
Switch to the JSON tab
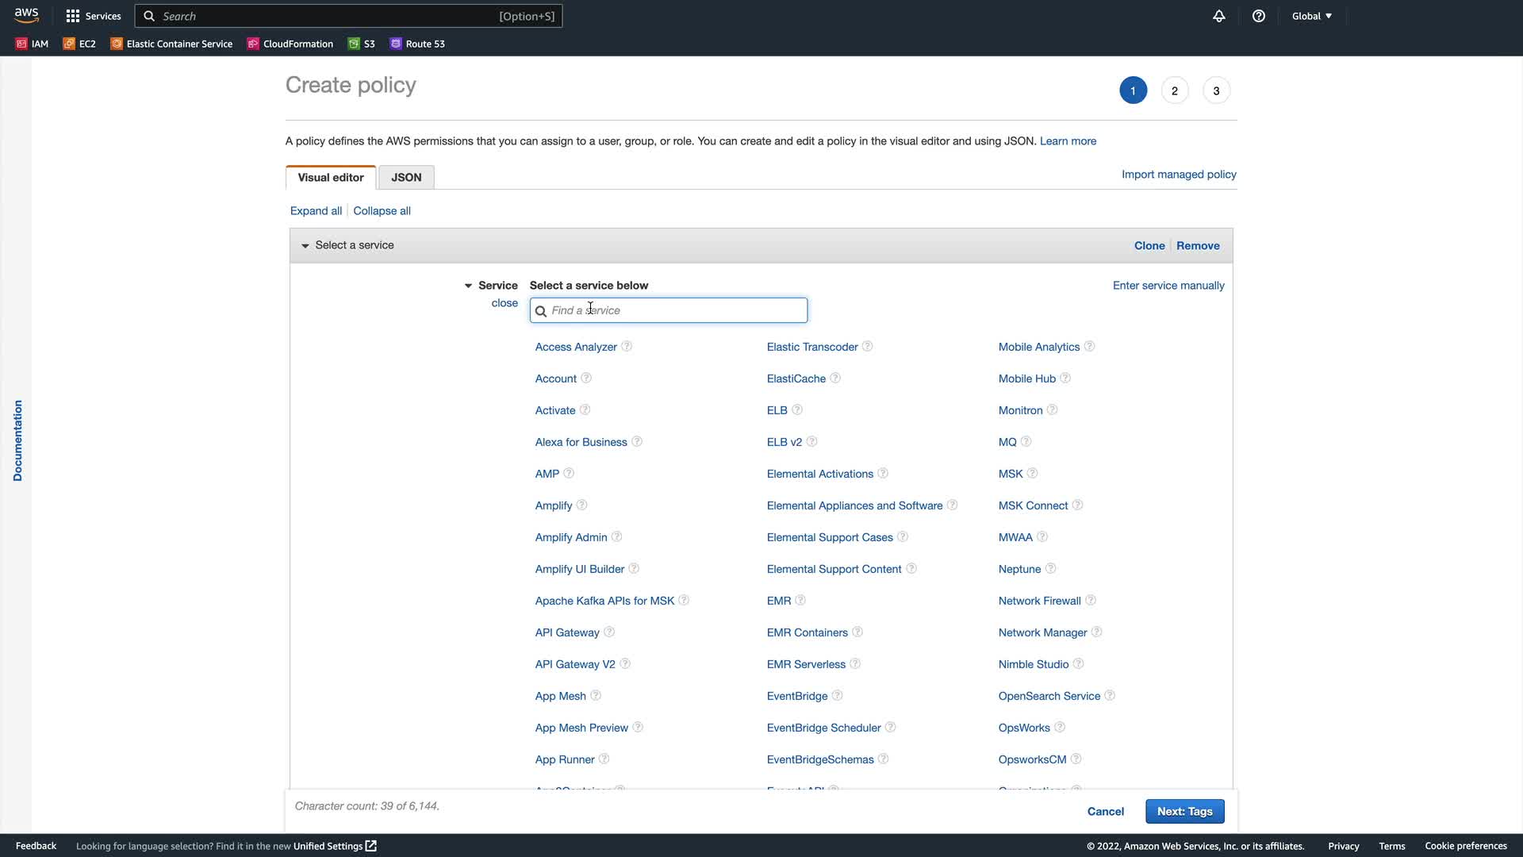click(406, 178)
